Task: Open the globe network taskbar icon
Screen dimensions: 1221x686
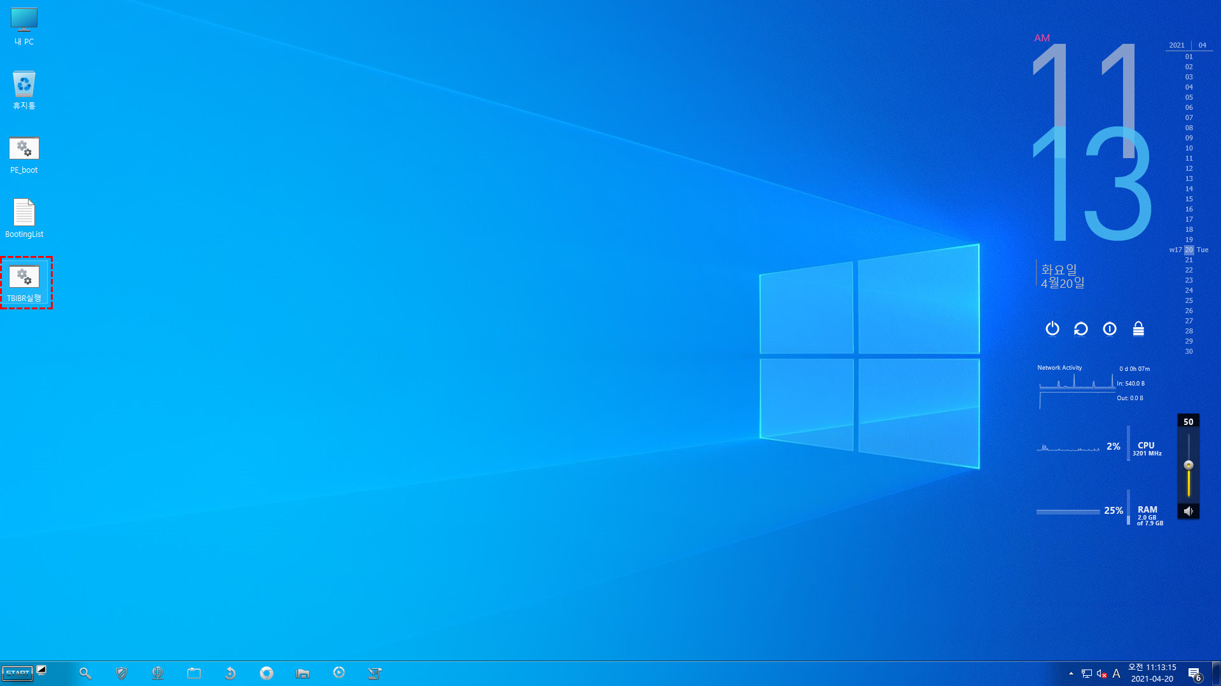Action: 158,673
